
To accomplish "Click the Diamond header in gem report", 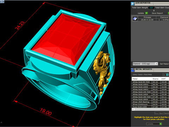I will (164, 17).
